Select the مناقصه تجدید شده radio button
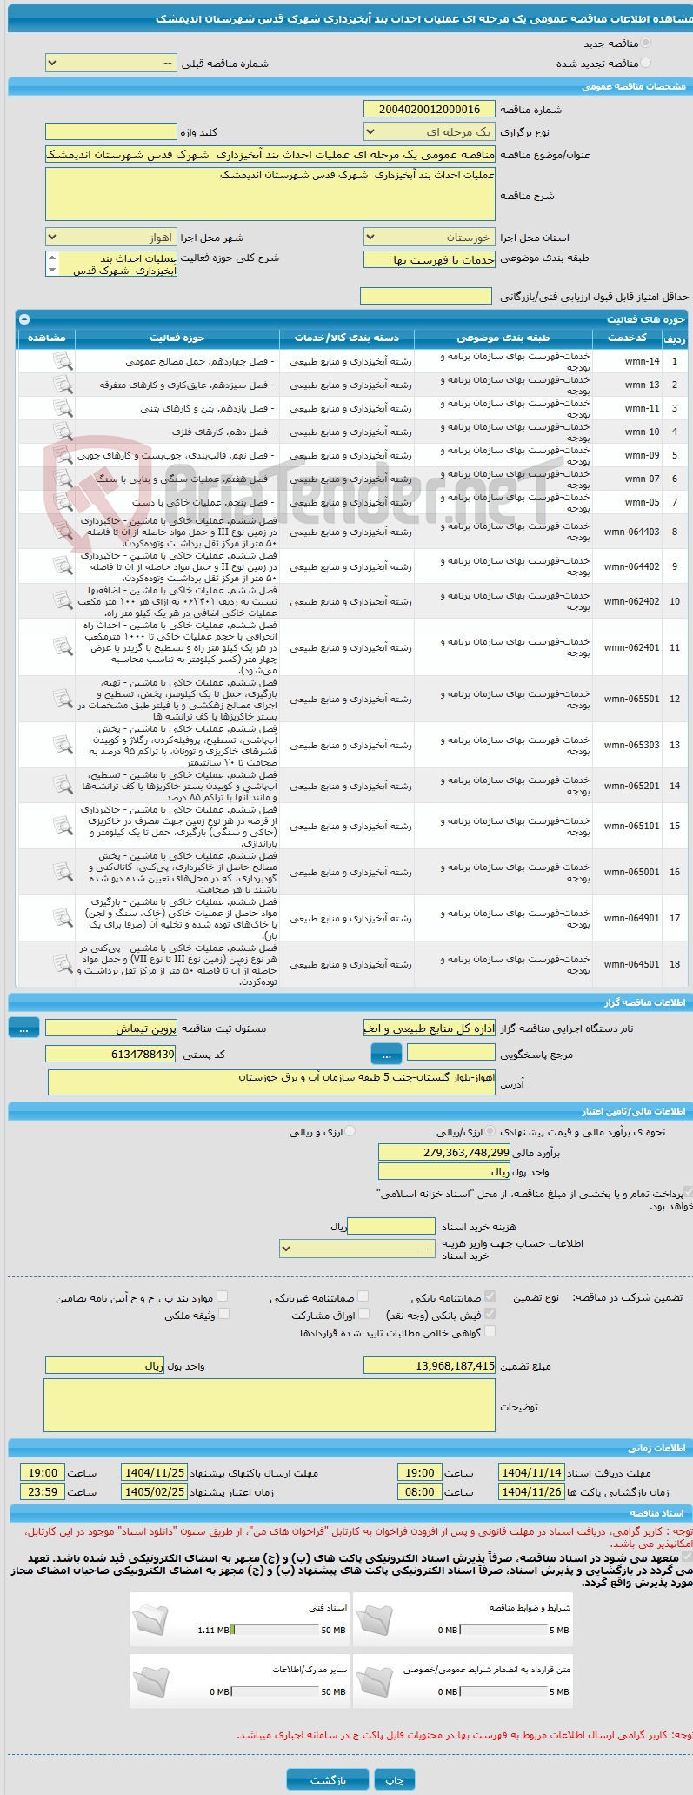 click(645, 63)
